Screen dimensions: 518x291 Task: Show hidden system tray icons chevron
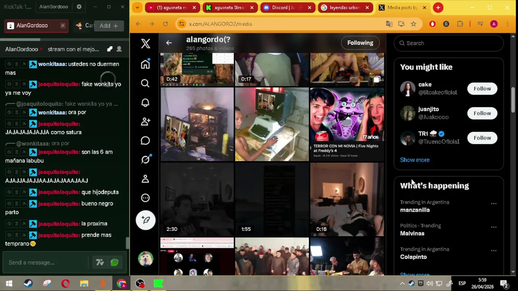click(x=402, y=284)
